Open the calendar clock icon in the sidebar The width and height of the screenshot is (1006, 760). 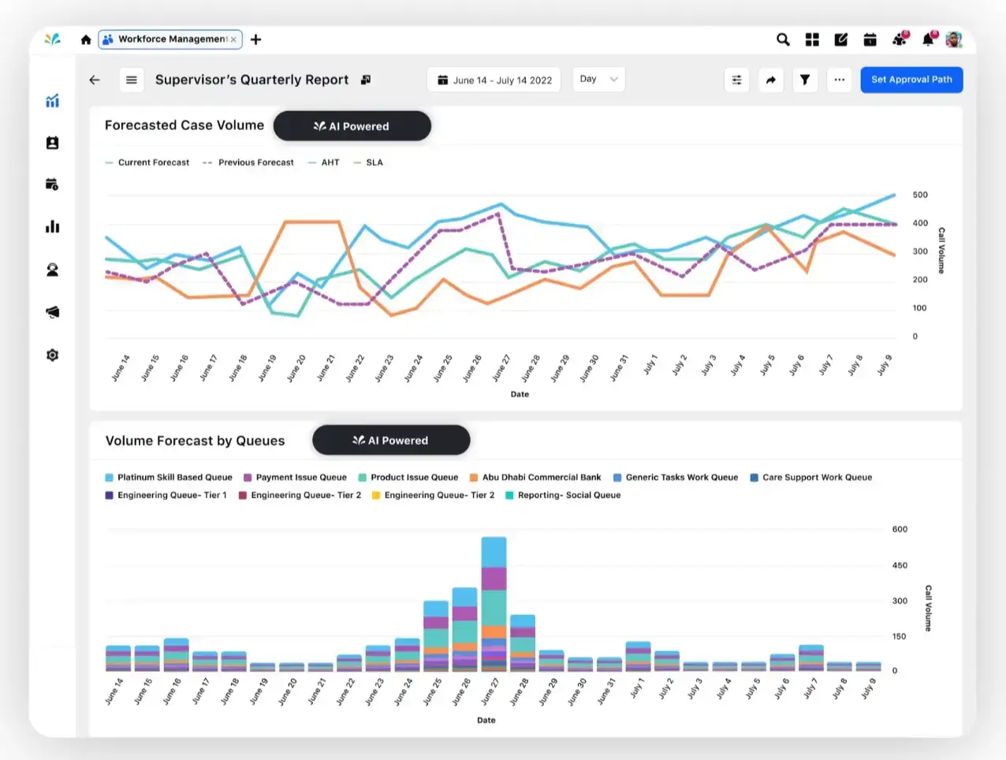(x=52, y=184)
